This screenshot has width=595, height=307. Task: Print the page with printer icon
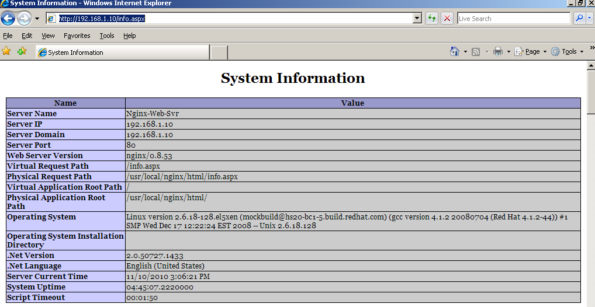click(498, 51)
